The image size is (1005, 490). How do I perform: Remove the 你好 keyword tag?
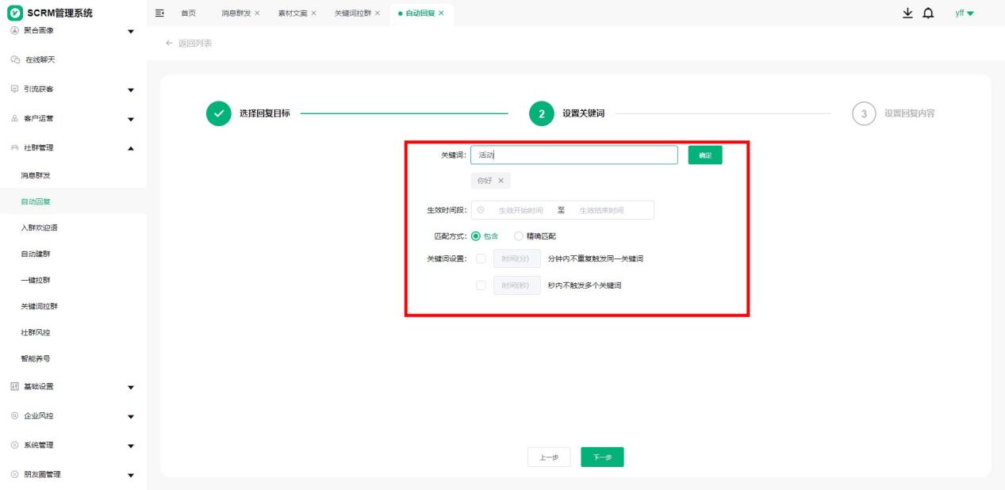501,181
